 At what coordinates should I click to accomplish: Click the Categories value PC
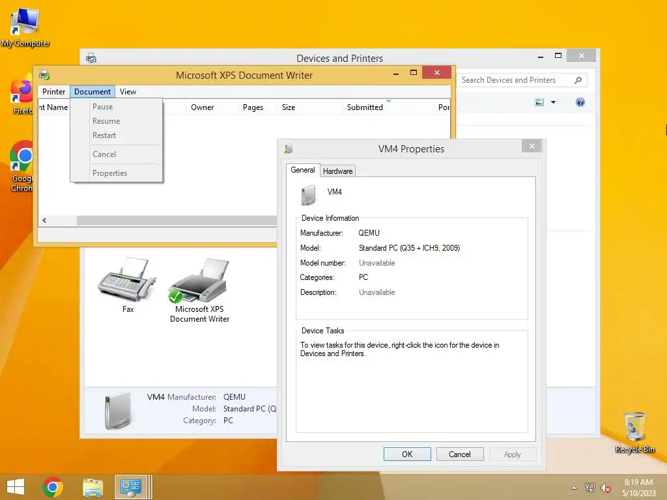(x=363, y=277)
